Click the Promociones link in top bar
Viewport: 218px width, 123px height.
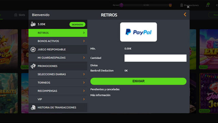click(x=191, y=5)
